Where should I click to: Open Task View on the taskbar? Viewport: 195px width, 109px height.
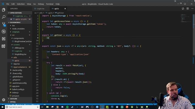coord(42,107)
